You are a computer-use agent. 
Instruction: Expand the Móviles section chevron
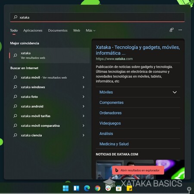point(175,92)
